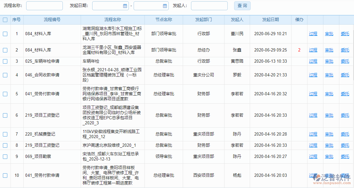This screenshot has width=354, height=188.
Task: Click the 查询 search button
Action: pos(242,6)
